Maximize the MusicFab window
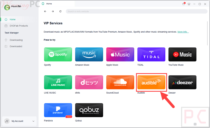This screenshot has width=210, height=128. 200,4
